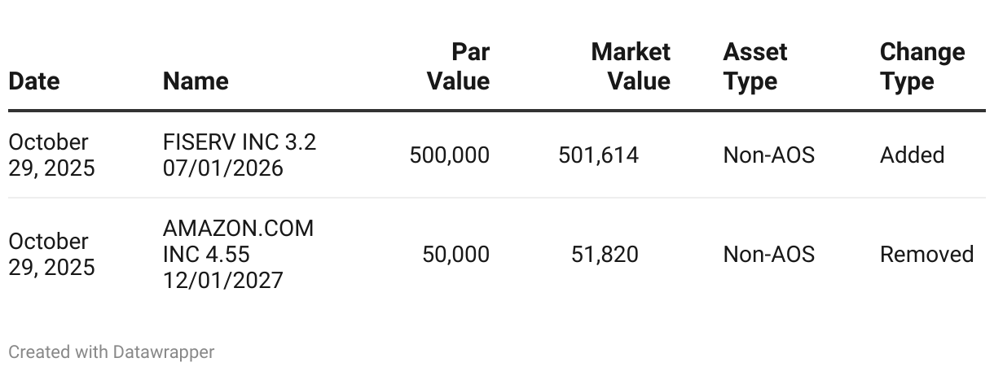Viewport: 994px width, 371px height.
Task: Select the AMAZON.COM INC 4.55 12/01/2027 name cell
Action: [238, 254]
